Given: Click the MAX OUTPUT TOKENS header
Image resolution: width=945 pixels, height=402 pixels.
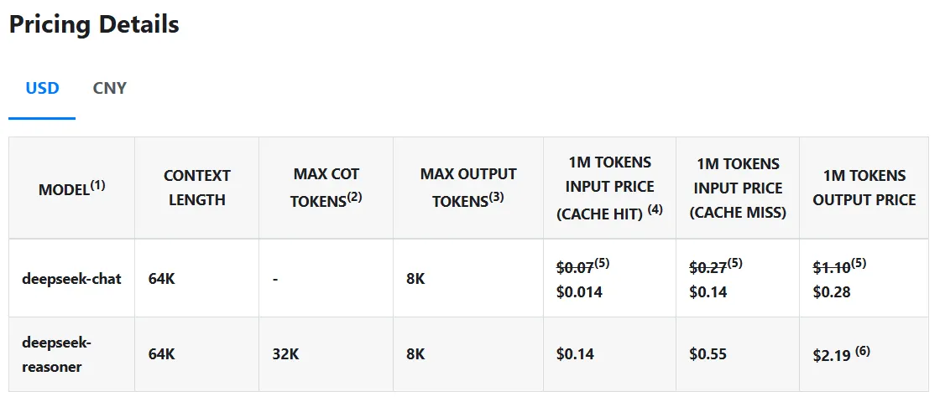Looking at the screenshot, I should point(467,188).
